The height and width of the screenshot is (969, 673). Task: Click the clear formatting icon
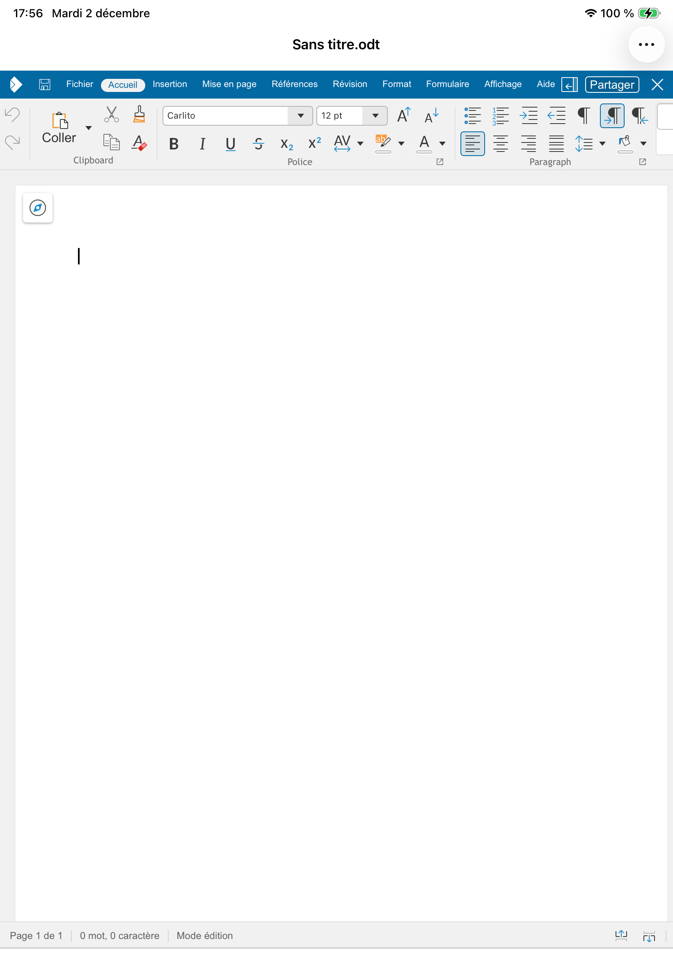[x=139, y=144]
